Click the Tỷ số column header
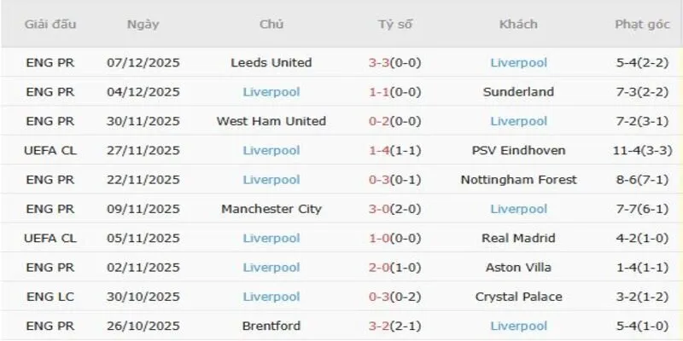The width and height of the screenshot is (683, 341). point(395,24)
